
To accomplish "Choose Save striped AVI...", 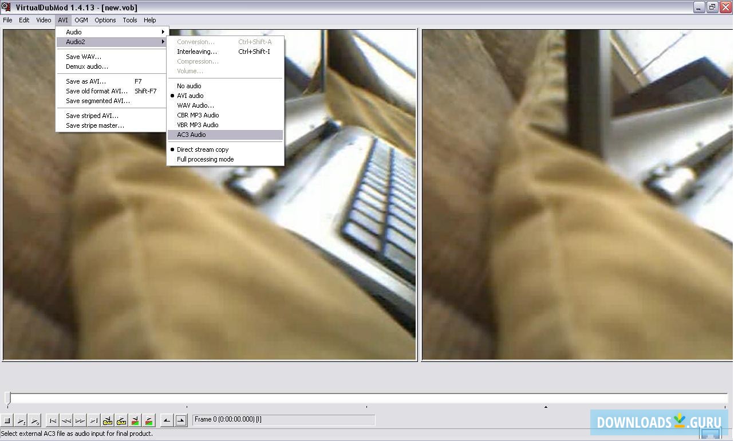I will (x=112, y=116).
